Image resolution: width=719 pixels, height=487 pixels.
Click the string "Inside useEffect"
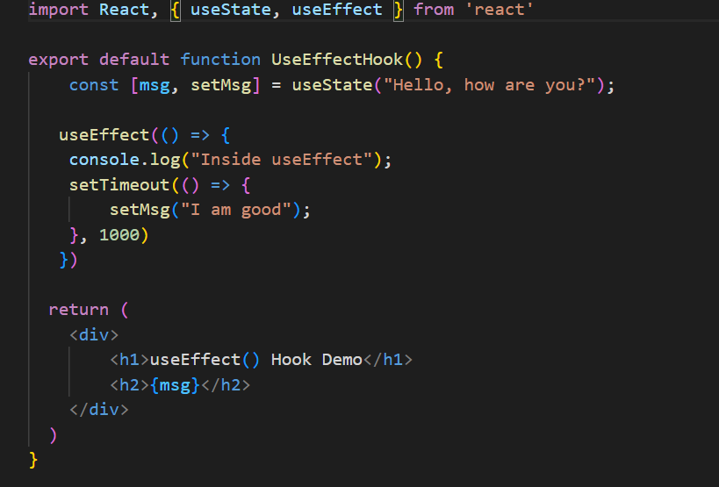pos(281,160)
